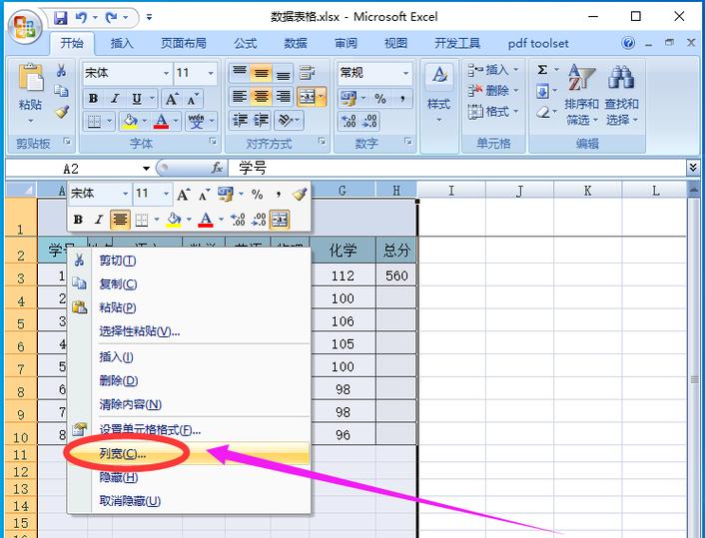Expand the formula bar
705x538 pixels.
click(693, 168)
